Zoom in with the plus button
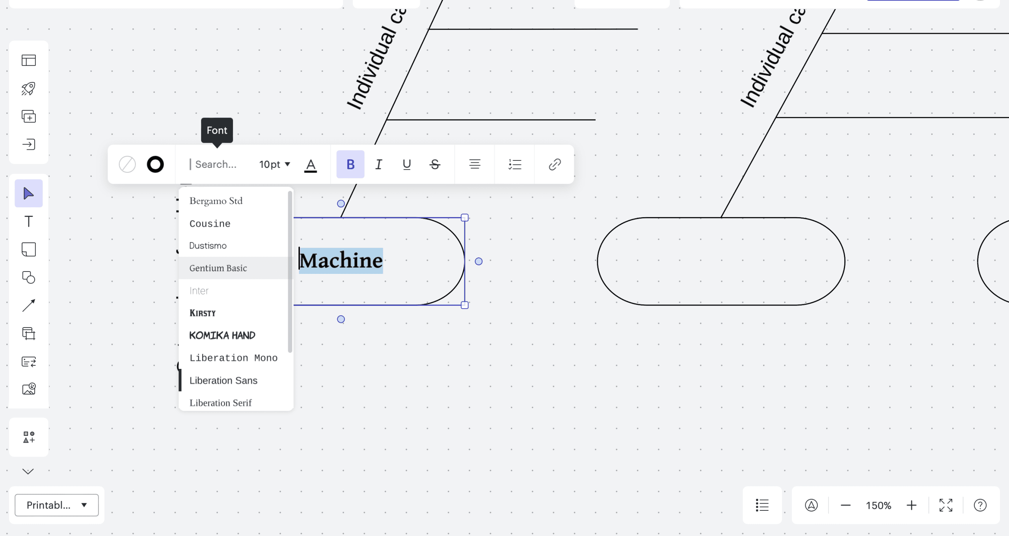Image resolution: width=1009 pixels, height=536 pixels. coord(911,505)
